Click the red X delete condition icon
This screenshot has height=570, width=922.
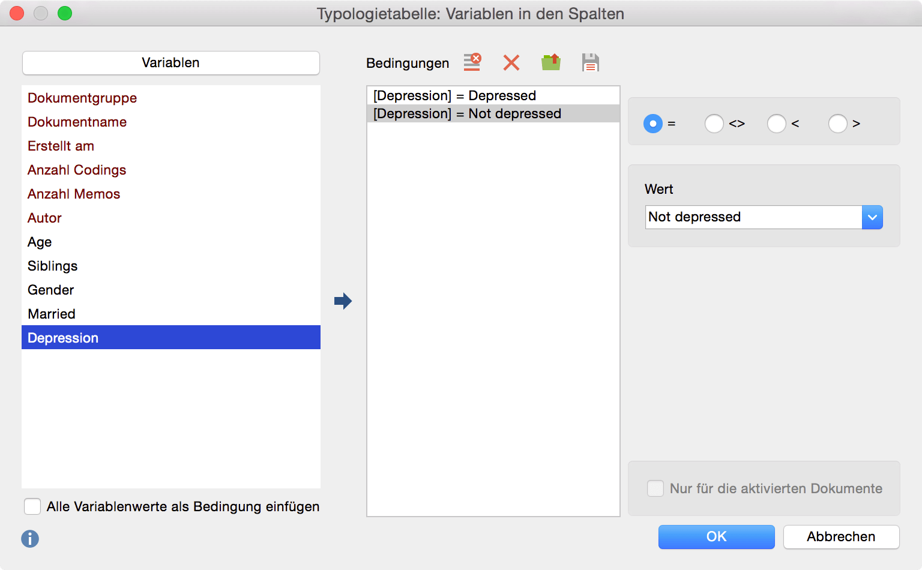(x=511, y=62)
